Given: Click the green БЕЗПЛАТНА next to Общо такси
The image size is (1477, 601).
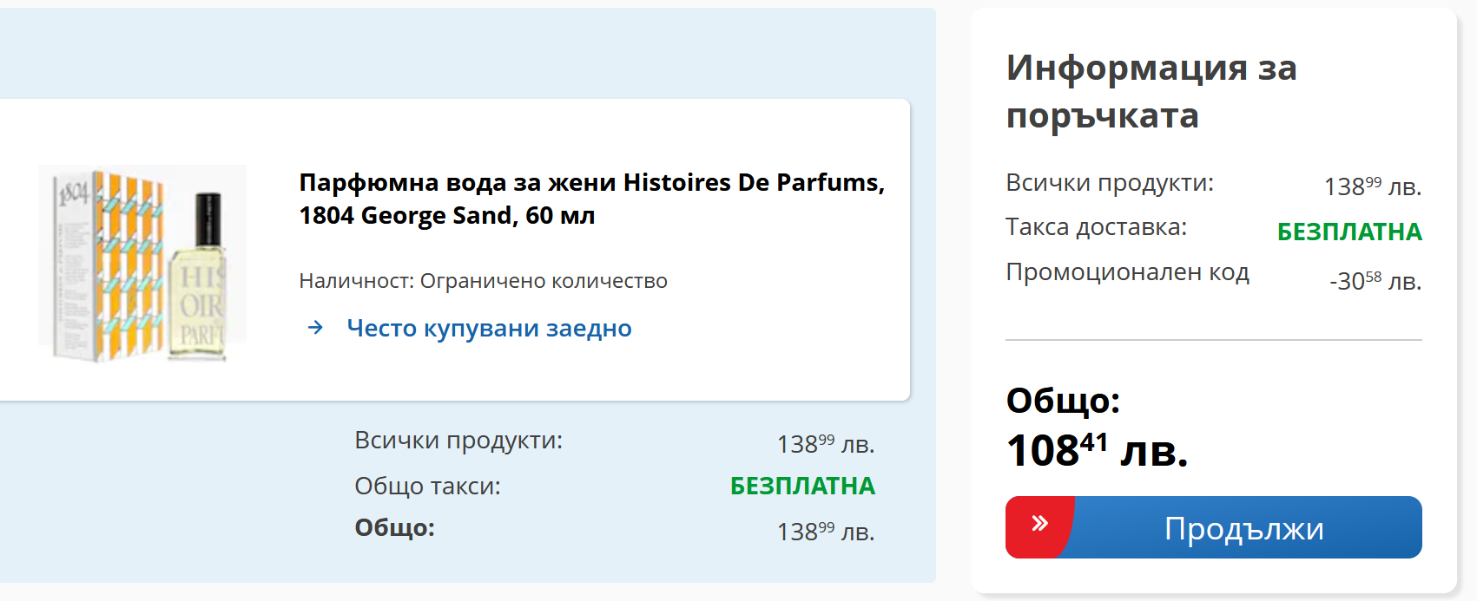Looking at the screenshot, I should click(801, 486).
